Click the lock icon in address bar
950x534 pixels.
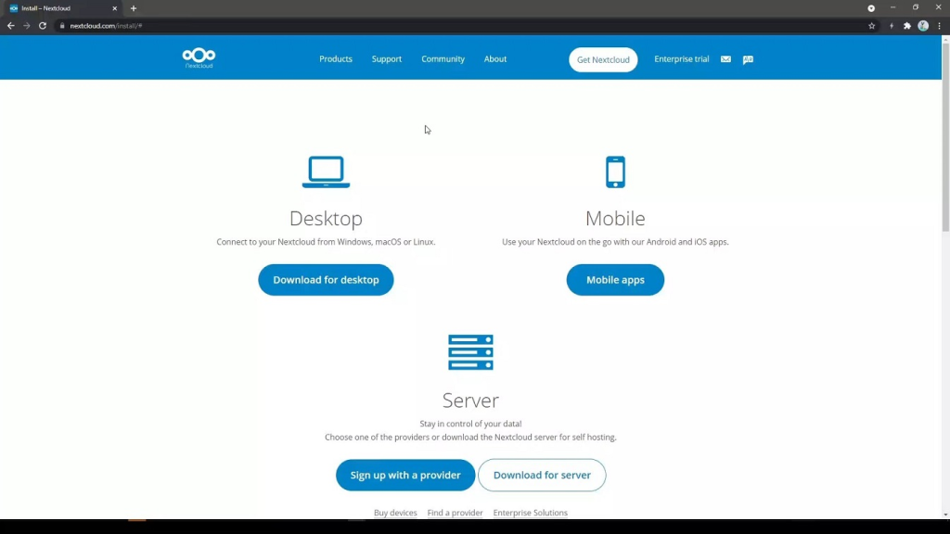(62, 26)
